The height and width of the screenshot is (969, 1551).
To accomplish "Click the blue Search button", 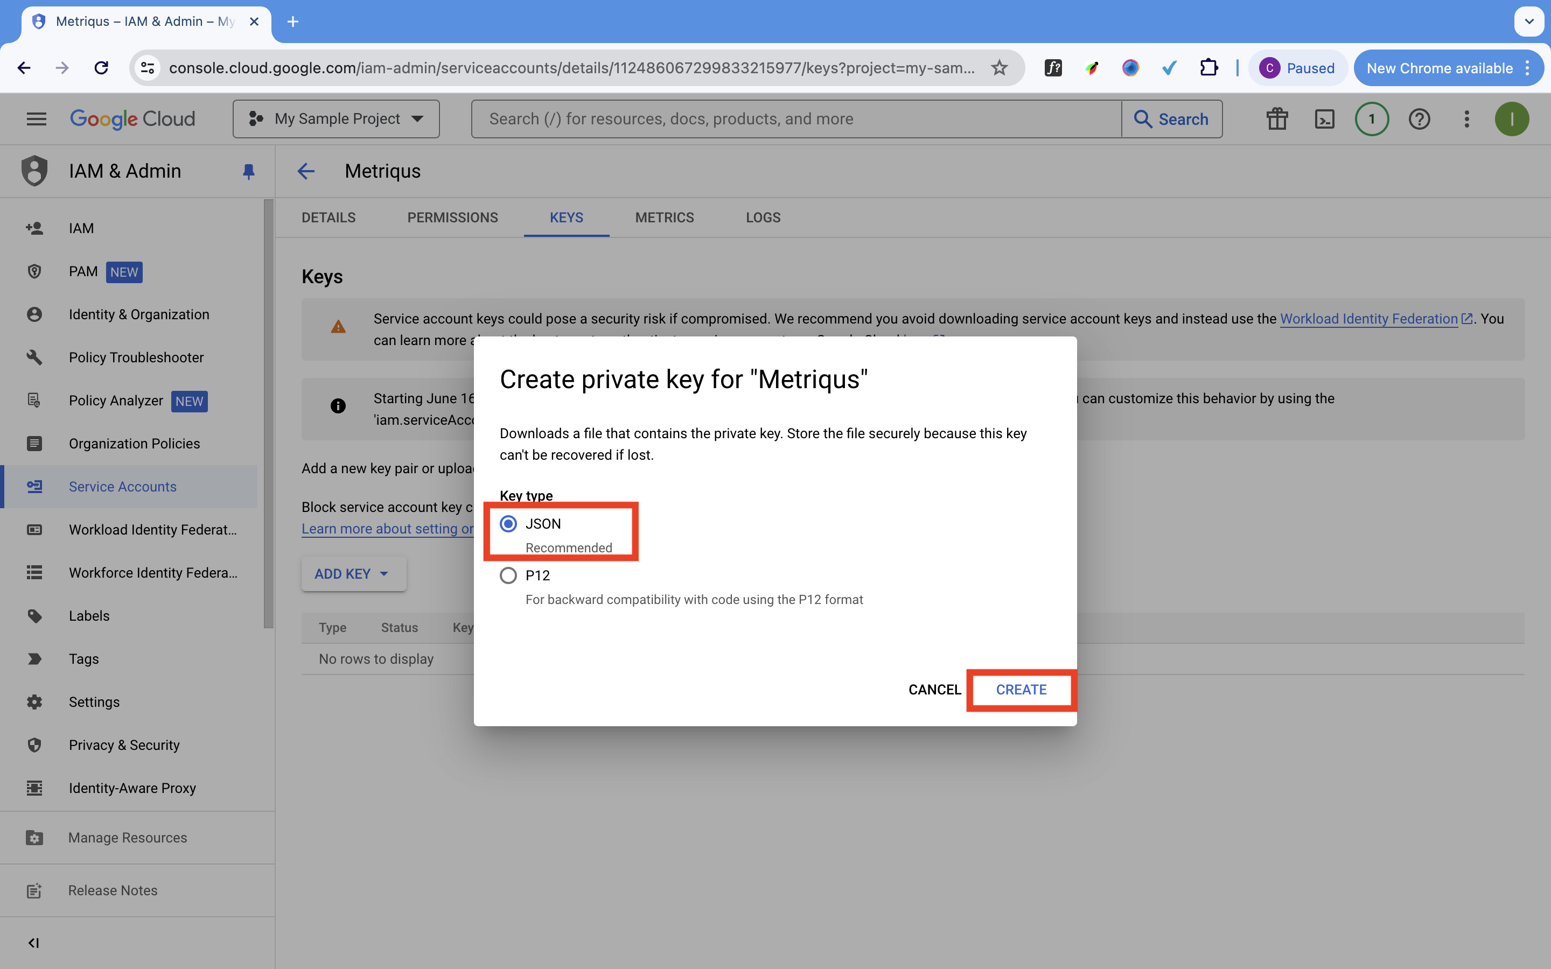I will pyautogui.click(x=1171, y=118).
